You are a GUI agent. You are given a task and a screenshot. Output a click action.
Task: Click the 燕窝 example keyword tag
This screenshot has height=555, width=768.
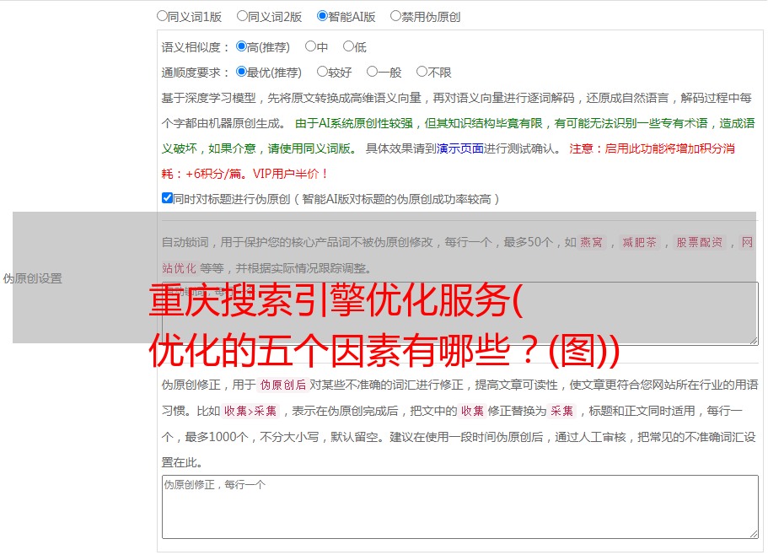[592, 242]
